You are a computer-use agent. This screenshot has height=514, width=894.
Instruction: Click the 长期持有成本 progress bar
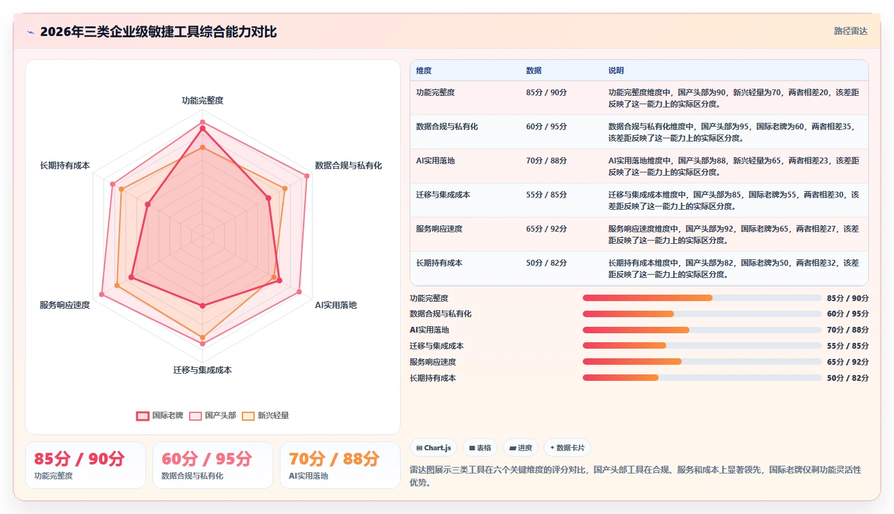tap(702, 378)
